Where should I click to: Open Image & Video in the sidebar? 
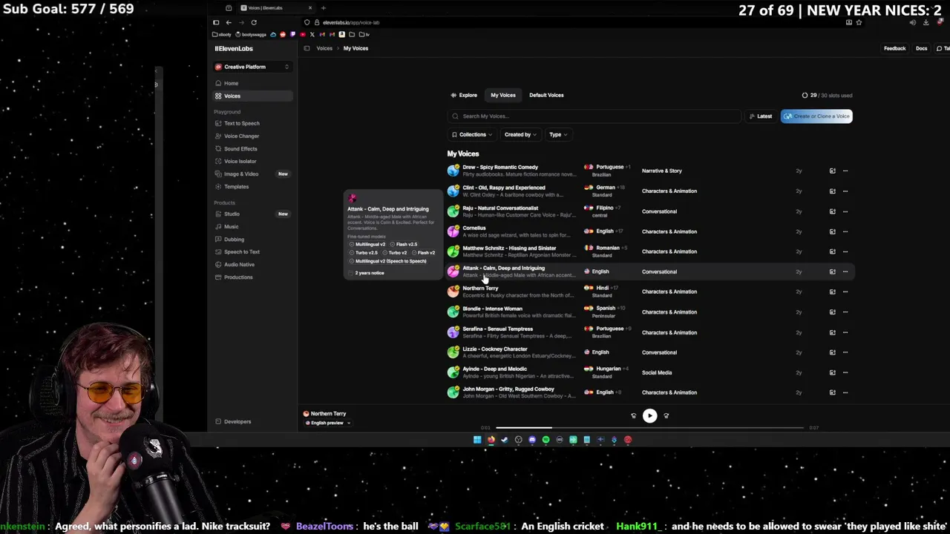coord(241,174)
